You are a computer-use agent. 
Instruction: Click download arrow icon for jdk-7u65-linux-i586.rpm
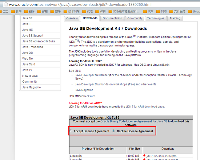click(144, 156)
